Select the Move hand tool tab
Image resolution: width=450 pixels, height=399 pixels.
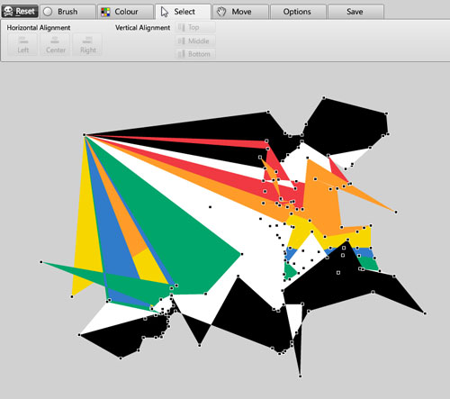pyautogui.click(x=241, y=12)
